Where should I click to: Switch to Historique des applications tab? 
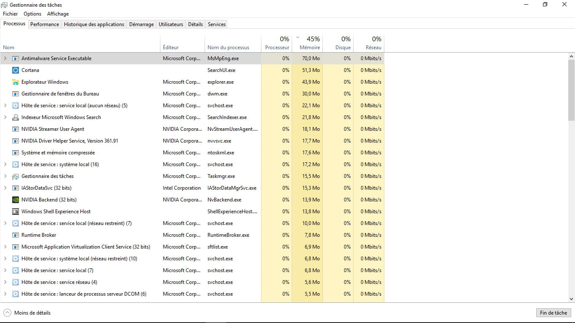click(x=94, y=24)
